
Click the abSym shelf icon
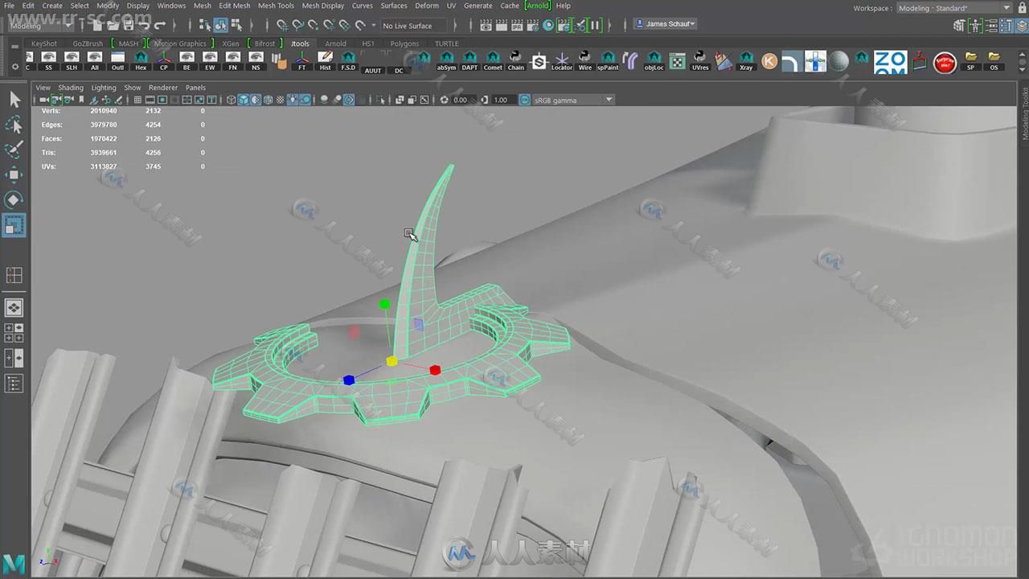(446, 61)
